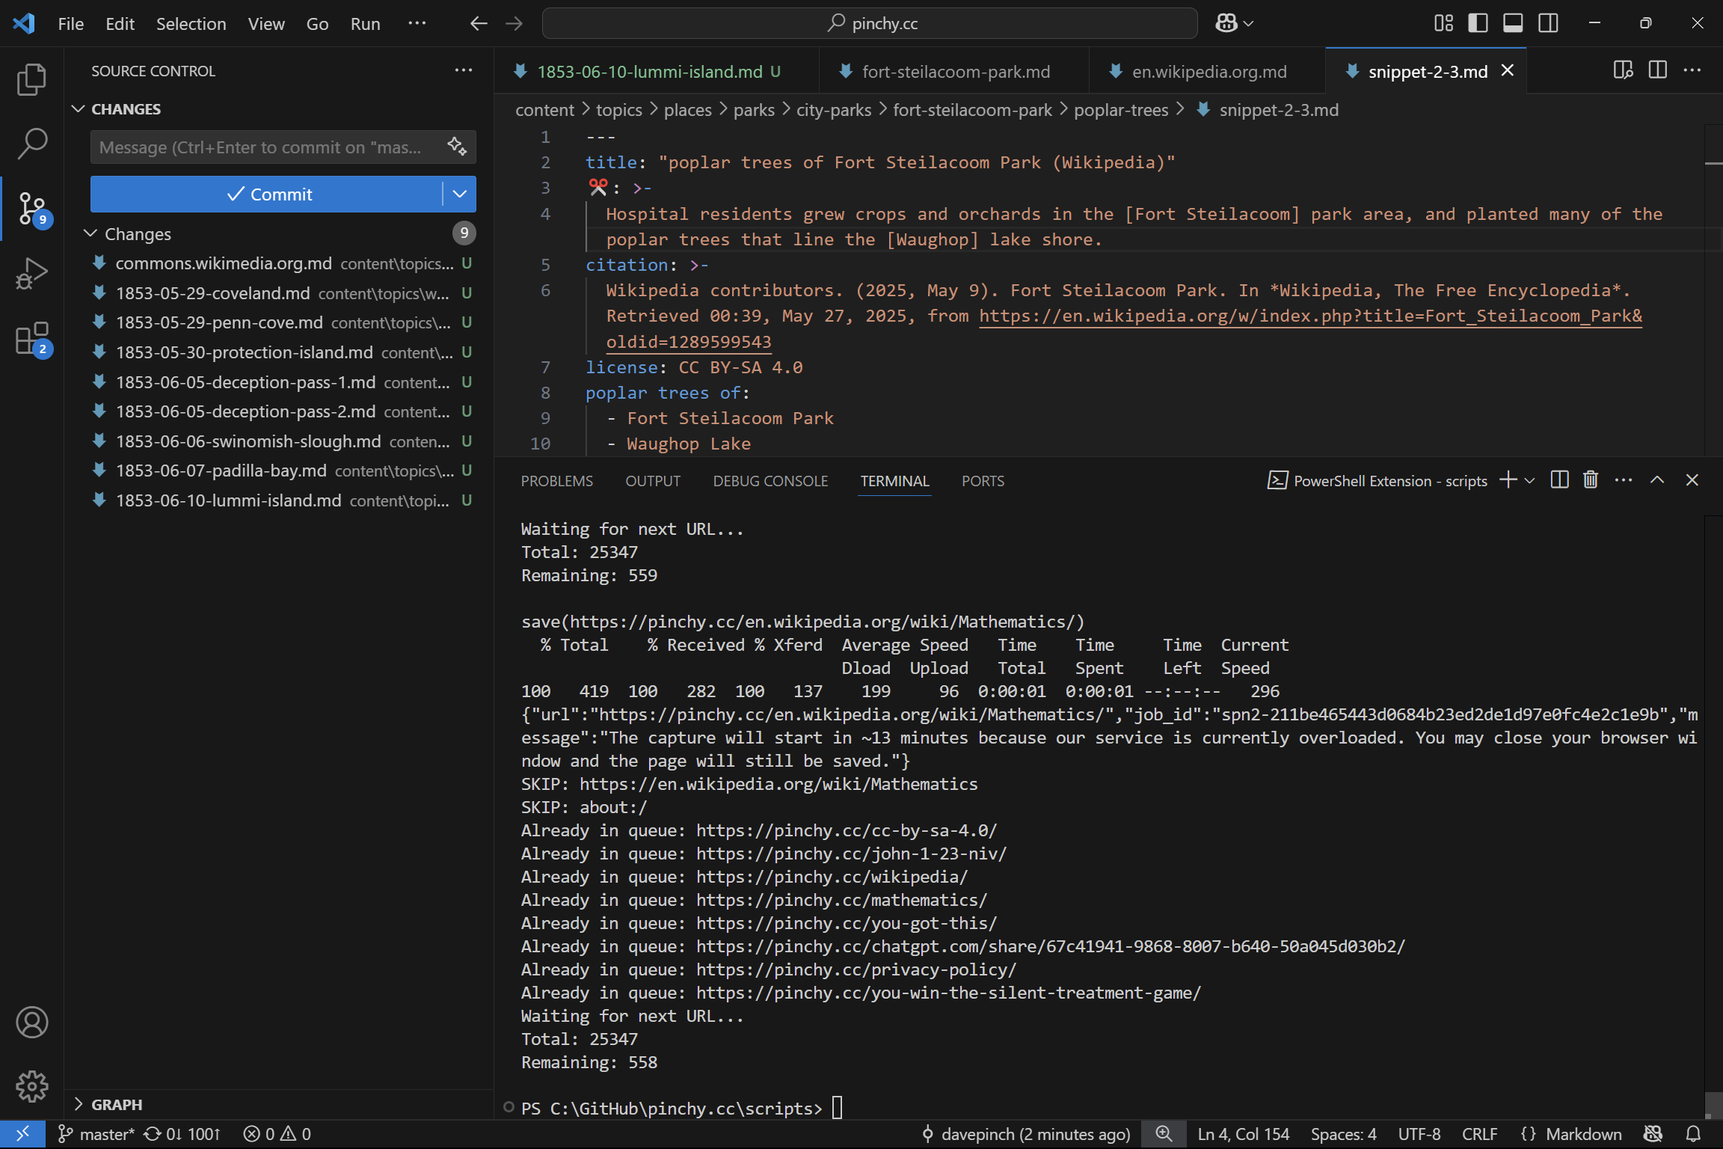Screen dimensions: 1723x1149
Task: Collapse the Changes file group
Action: point(90,233)
